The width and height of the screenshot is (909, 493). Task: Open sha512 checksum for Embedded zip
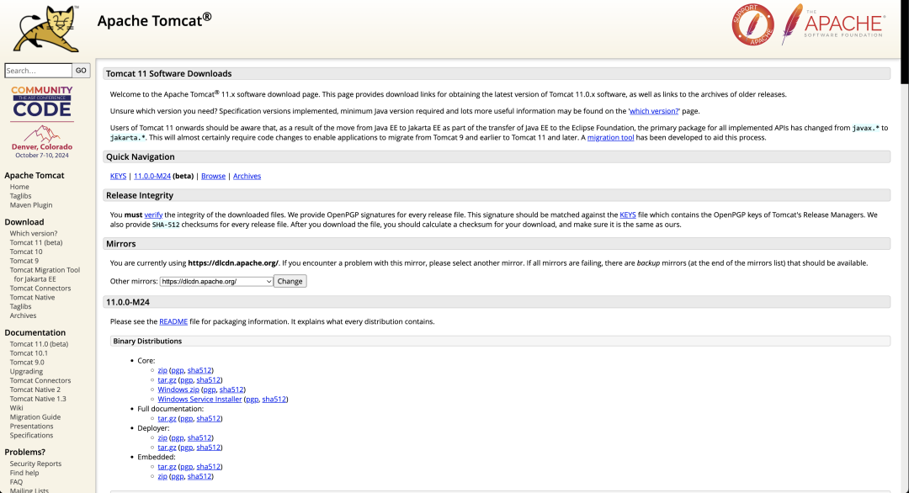point(199,476)
